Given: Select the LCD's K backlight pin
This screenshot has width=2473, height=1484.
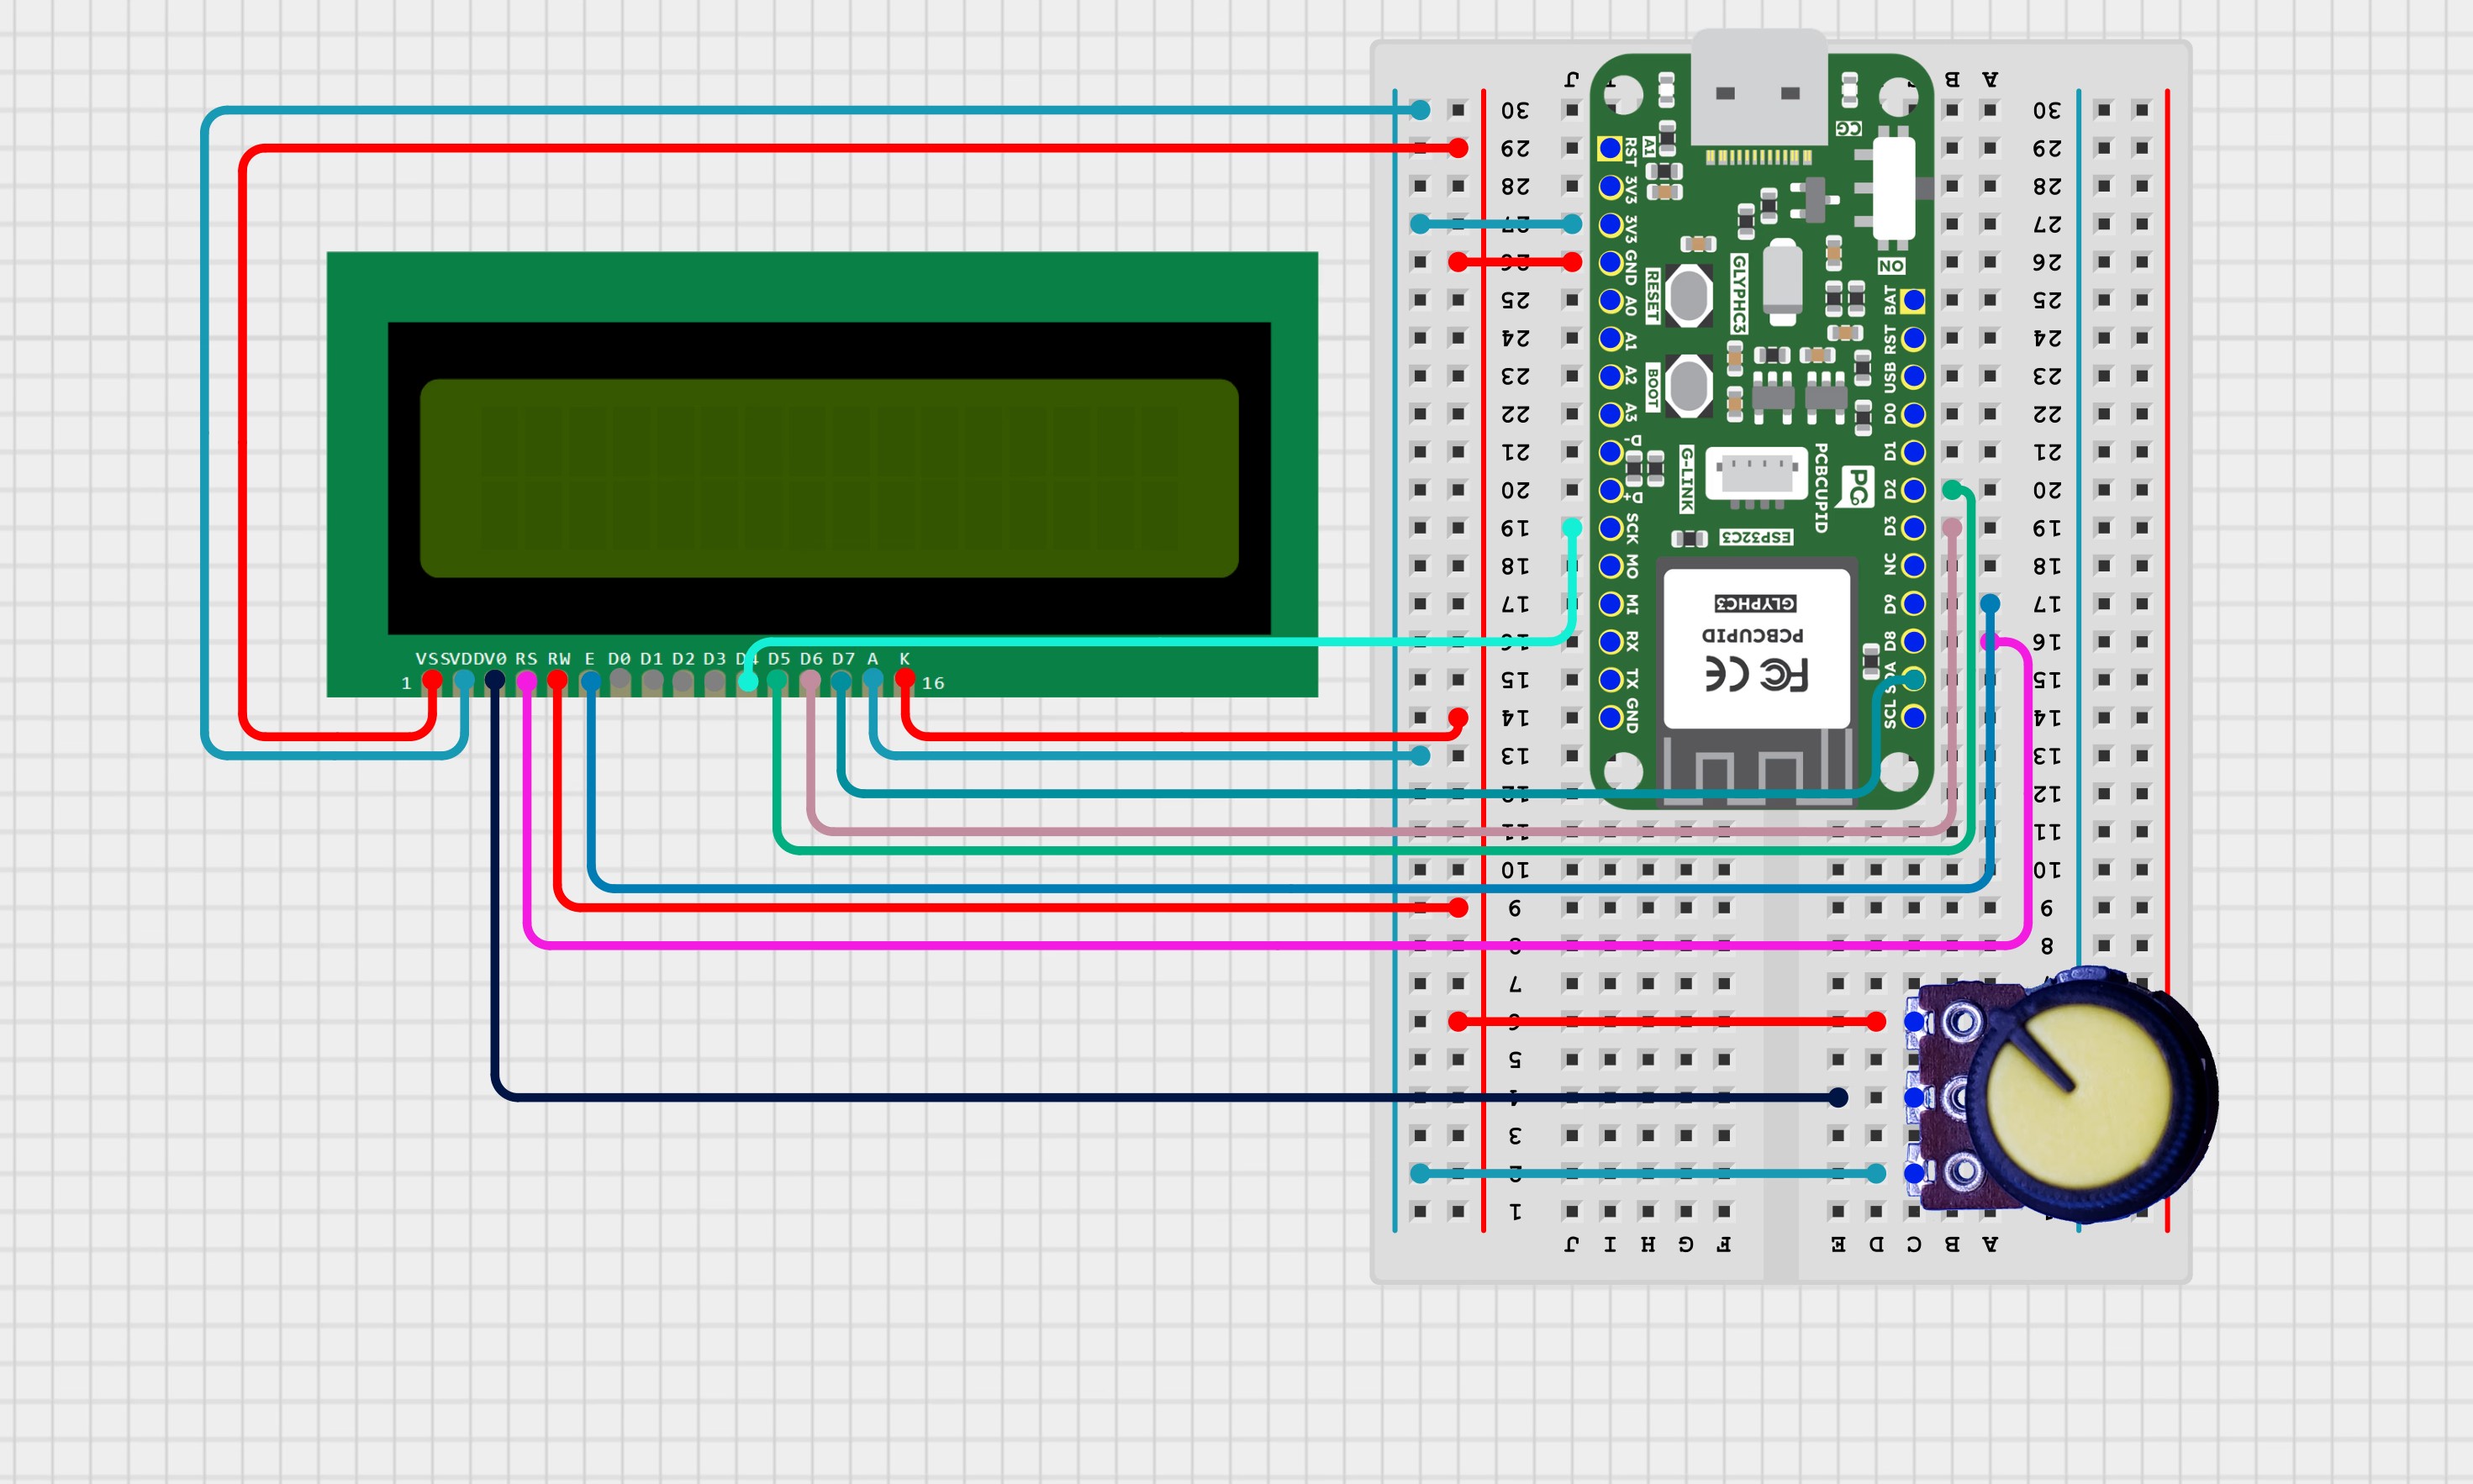Looking at the screenshot, I should click(904, 679).
